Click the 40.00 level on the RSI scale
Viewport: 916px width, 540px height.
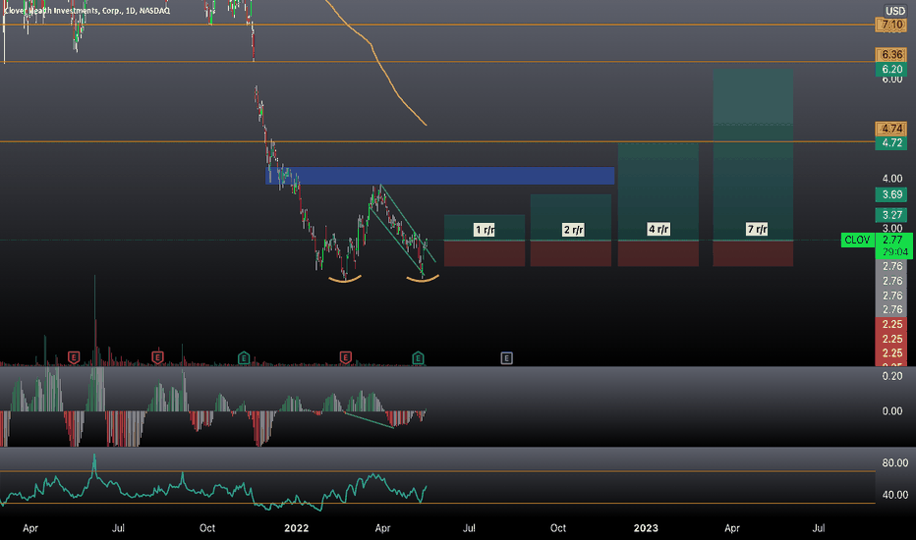[894, 495]
